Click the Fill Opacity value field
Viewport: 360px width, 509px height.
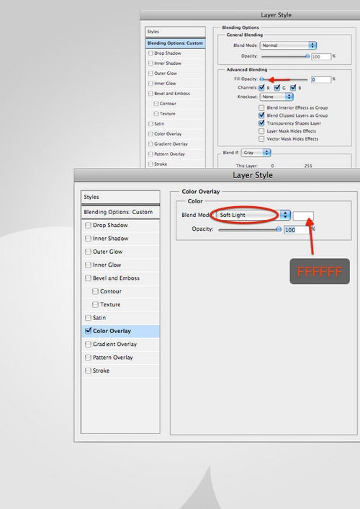pos(321,79)
